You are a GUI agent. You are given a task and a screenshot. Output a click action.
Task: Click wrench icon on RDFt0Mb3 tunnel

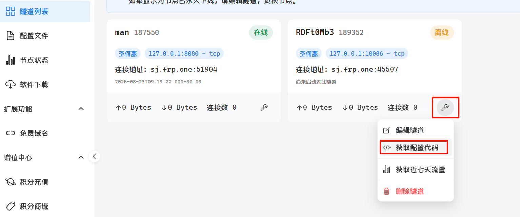tap(445, 108)
